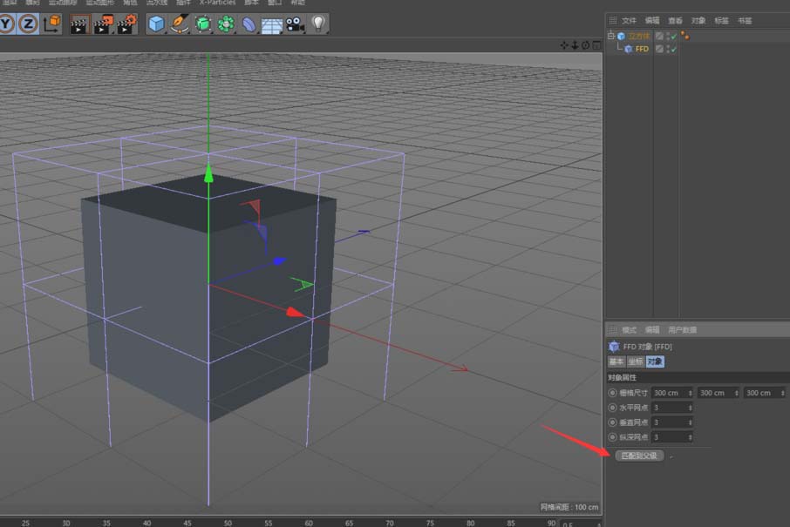This screenshot has width=790, height=527.
Task: Click the green enable checkmark next to FFD
Action: [673, 48]
